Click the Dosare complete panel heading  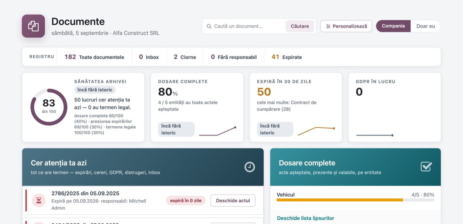[x=307, y=163]
